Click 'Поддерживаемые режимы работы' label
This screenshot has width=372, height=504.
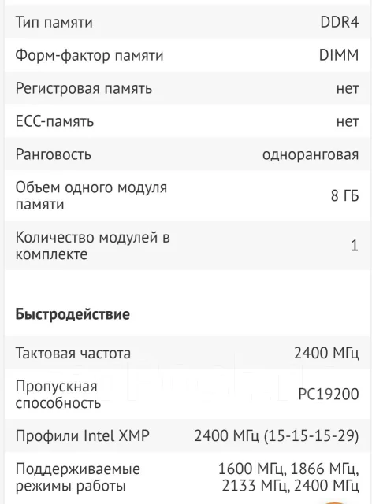78,477
